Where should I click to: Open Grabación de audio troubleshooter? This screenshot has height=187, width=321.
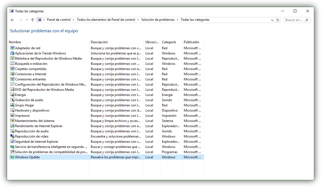[29, 100]
